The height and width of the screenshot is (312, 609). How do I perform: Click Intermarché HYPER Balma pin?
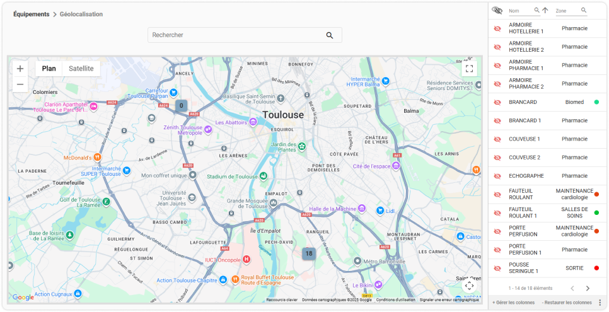point(385,81)
